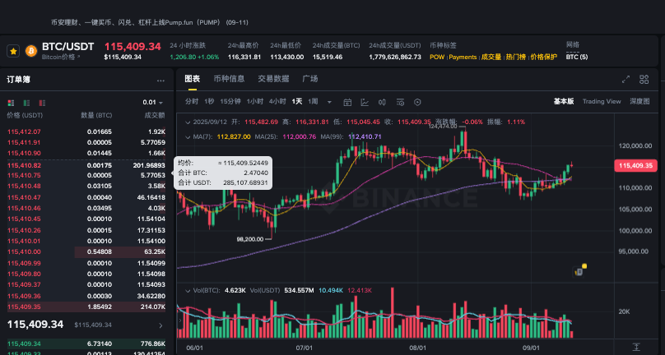Click the 124,474.00 high marker on the chart
The width and height of the screenshot is (665, 355).
click(x=442, y=127)
